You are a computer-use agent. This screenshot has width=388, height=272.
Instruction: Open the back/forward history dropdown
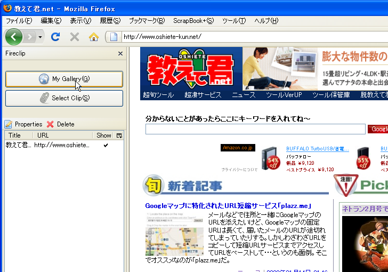pos(40,37)
